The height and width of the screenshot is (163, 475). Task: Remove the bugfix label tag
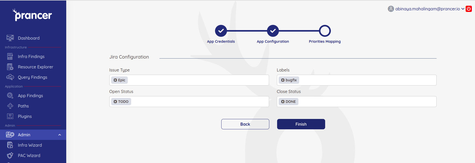[283, 80]
